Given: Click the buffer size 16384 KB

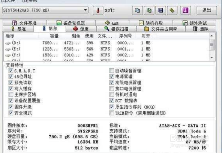Looking at the screenshot, I should [x=88, y=142].
